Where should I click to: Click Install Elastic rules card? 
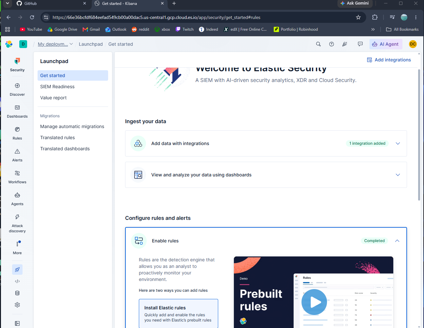[x=178, y=313]
